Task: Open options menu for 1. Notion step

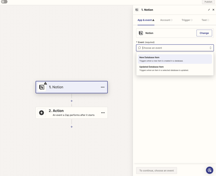Action: tap(103, 87)
